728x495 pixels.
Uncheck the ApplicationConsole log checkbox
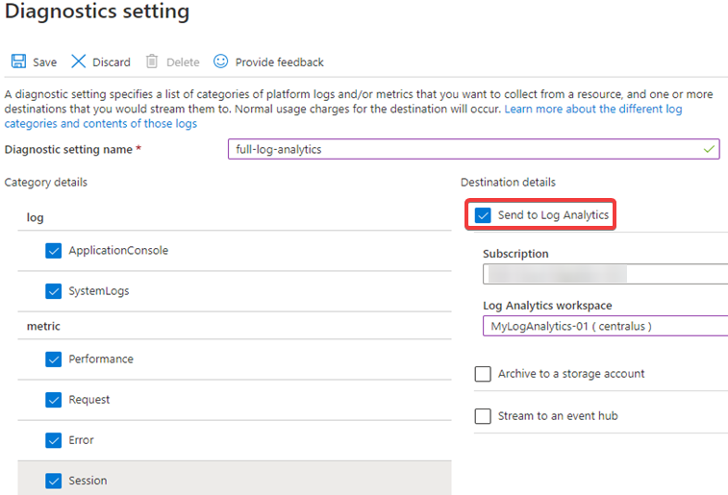click(x=54, y=250)
